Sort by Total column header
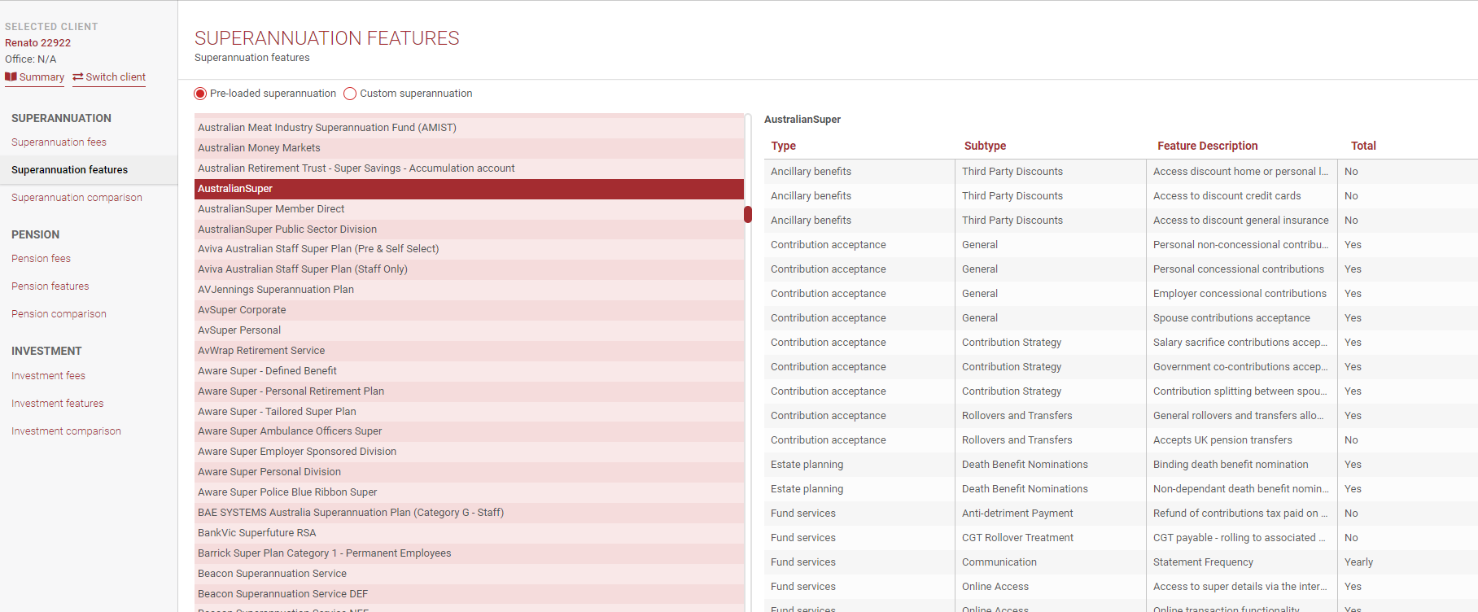 1363,146
